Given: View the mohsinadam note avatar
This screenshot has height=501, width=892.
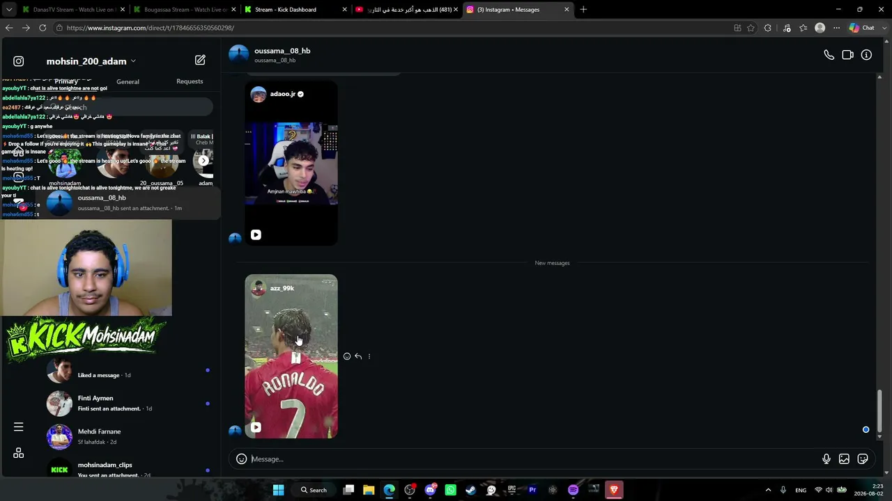Looking at the screenshot, I should click(65, 163).
